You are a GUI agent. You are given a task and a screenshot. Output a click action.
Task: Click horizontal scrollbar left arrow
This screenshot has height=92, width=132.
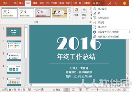click(x=30, y=85)
